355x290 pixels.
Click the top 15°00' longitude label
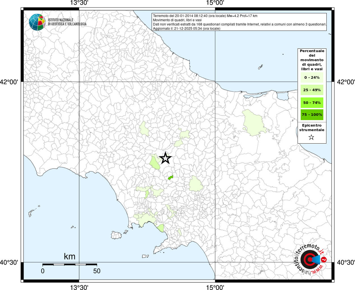[x=215, y=3]
